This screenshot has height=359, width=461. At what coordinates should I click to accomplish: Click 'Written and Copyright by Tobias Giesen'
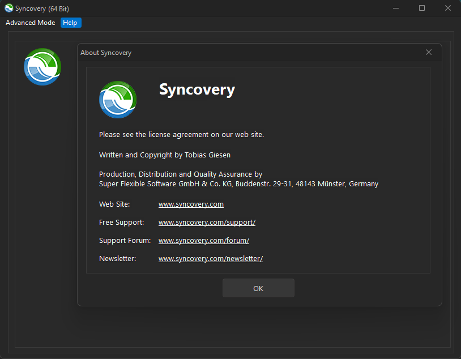coord(165,155)
